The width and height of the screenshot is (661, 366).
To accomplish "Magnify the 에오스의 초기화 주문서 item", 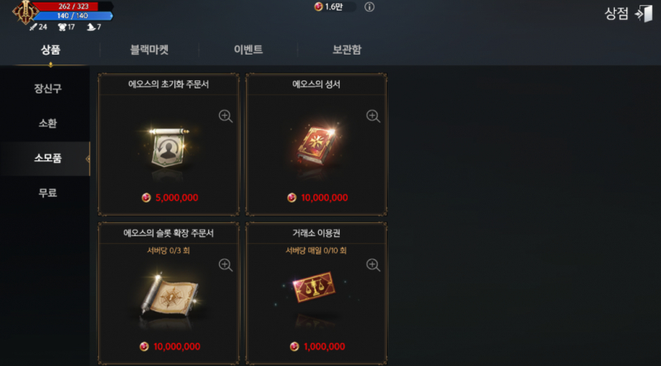I will [226, 116].
